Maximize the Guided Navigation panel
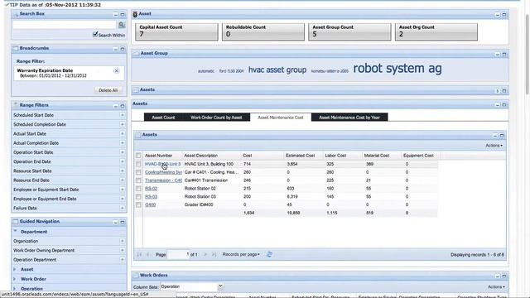The height and width of the screenshot is (298, 530). pos(123,223)
